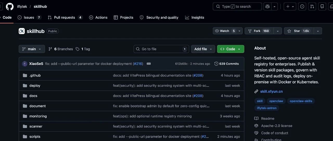Screen dimensions: 333x141
Task: Click the pull requests count badge 4
Action: [x=80, y=17]
